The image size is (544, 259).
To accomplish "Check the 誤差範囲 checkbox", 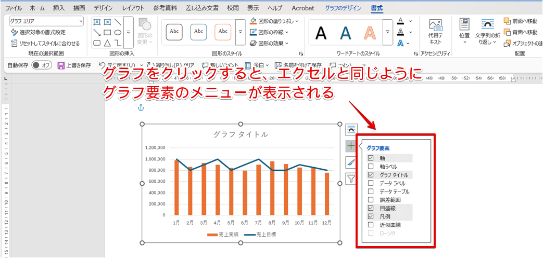I will click(371, 199).
